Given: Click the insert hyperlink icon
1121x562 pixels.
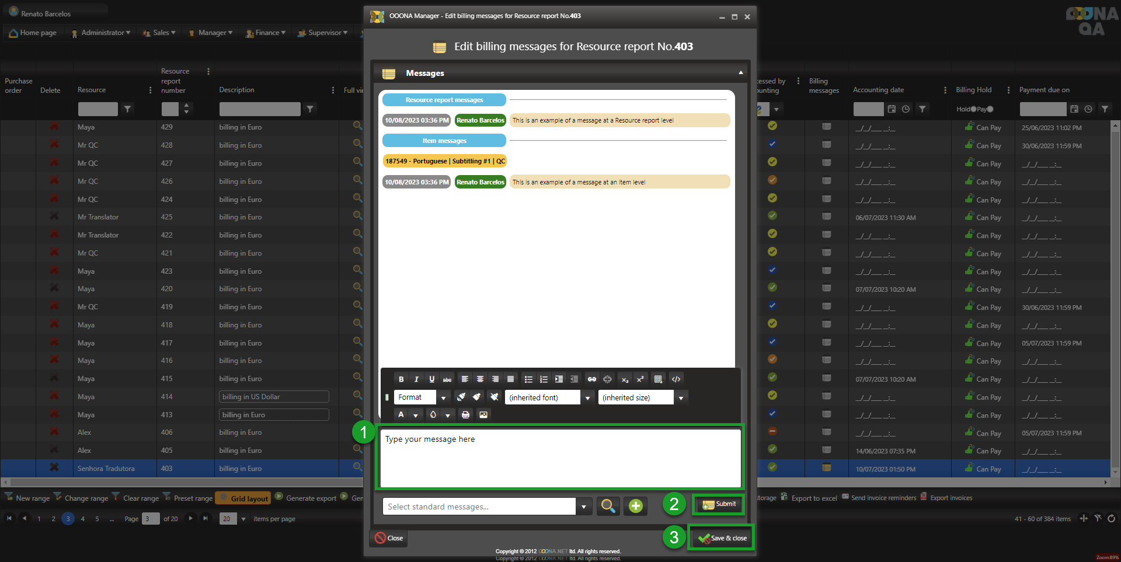Looking at the screenshot, I should point(591,379).
